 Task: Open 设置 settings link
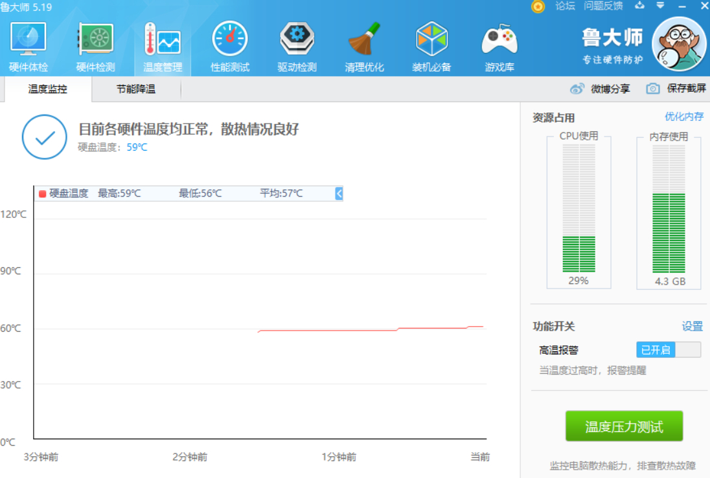[x=693, y=326]
